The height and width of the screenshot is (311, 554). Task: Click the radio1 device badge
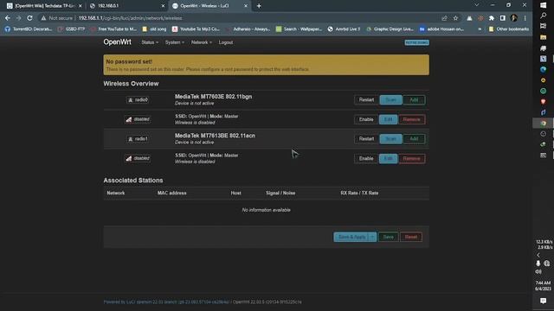(138, 139)
